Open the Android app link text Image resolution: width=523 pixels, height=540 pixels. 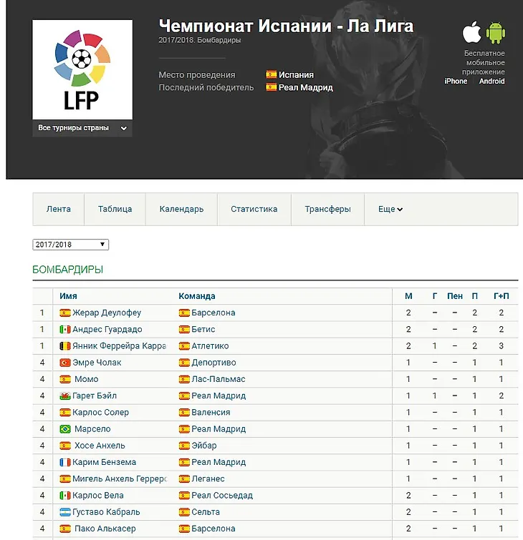[491, 81]
